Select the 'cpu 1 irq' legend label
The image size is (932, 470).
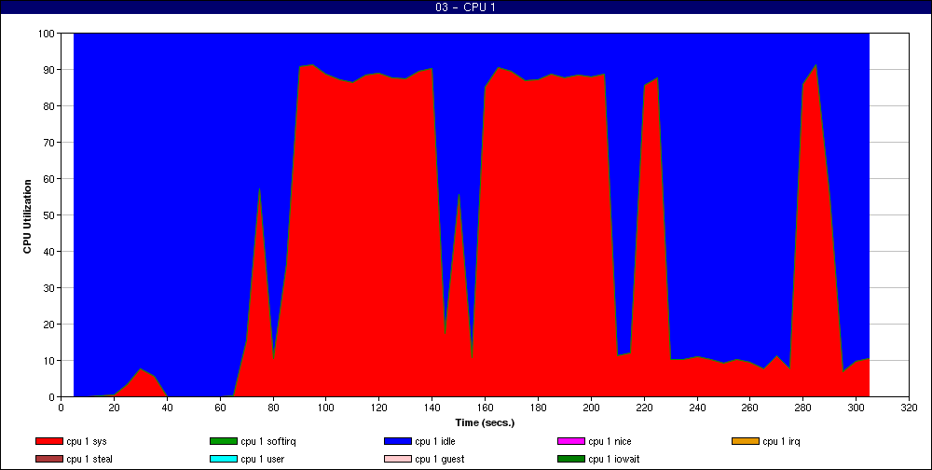[x=782, y=441]
